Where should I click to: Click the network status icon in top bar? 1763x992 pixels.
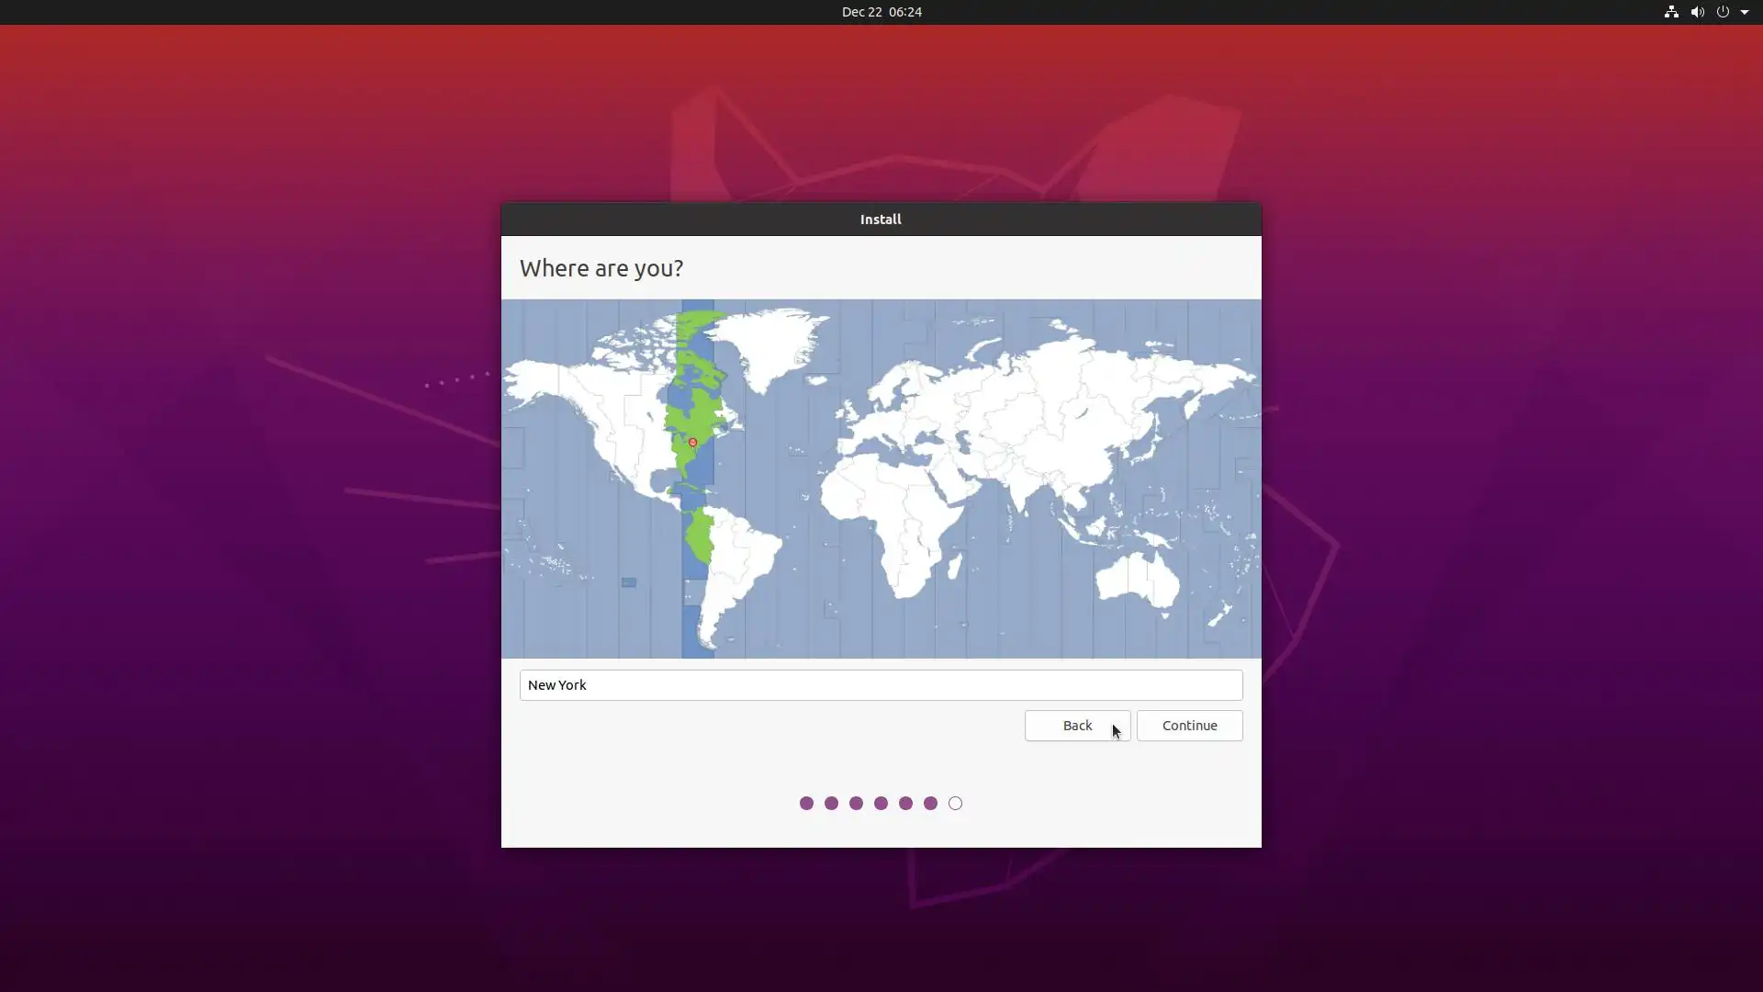(x=1671, y=12)
